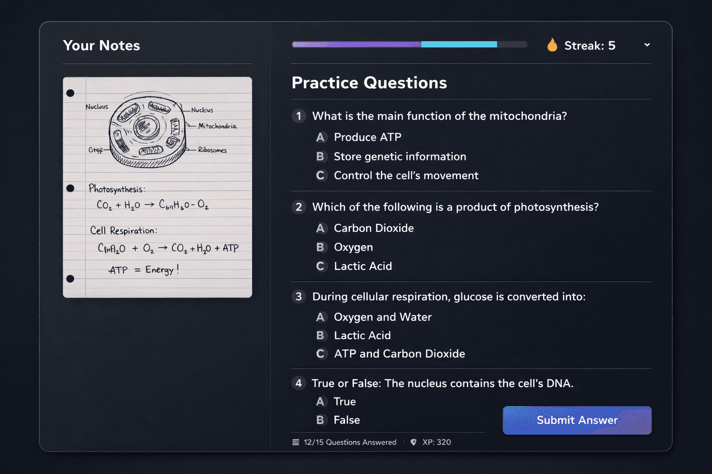Expand the Streak dropdown chevron
Image resolution: width=712 pixels, height=474 pixels.
tap(647, 45)
